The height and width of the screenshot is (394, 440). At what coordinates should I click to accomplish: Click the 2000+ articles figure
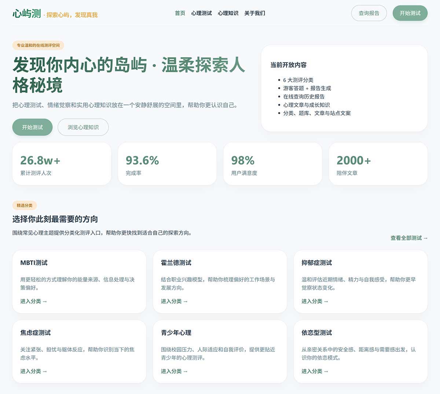(354, 161)
